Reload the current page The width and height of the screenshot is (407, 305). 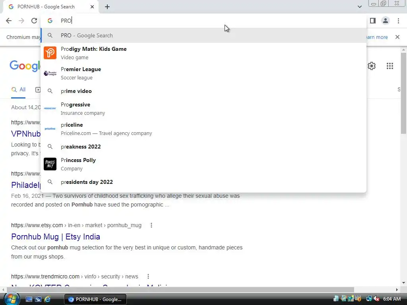click(34, 21)
